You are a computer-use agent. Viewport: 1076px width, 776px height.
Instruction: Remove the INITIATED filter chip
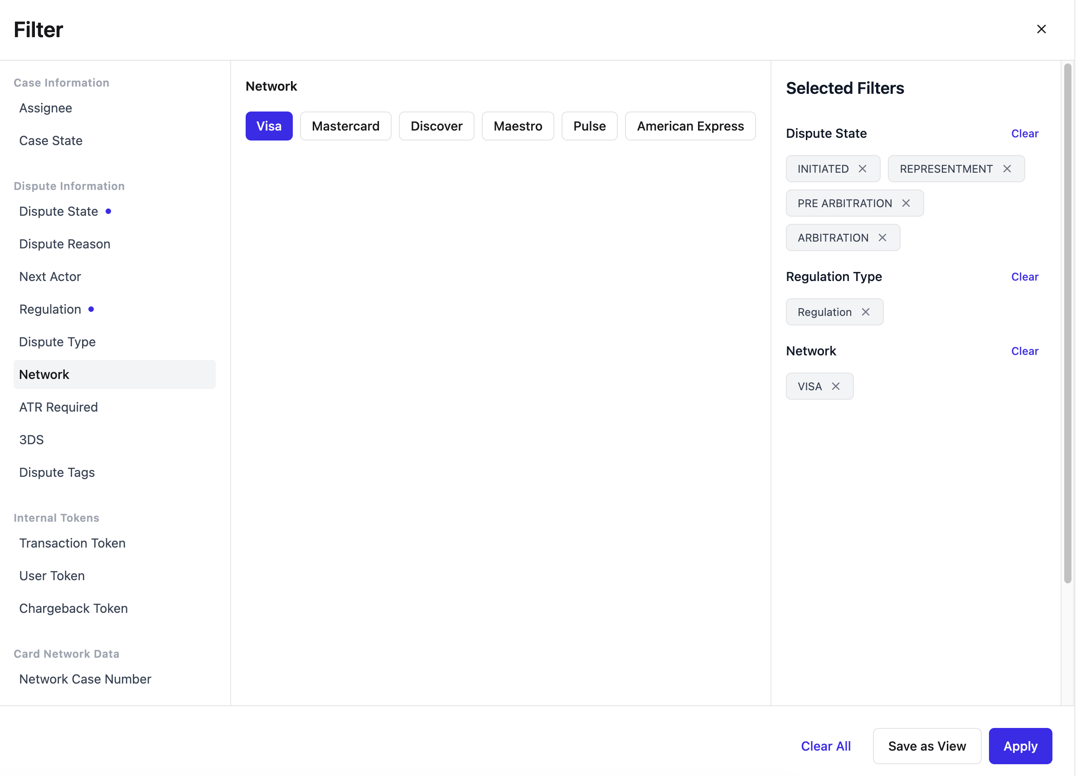click(862, 169)
